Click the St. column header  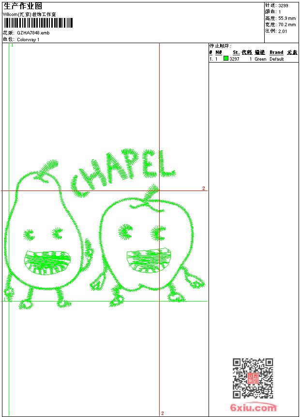point(236,52)
